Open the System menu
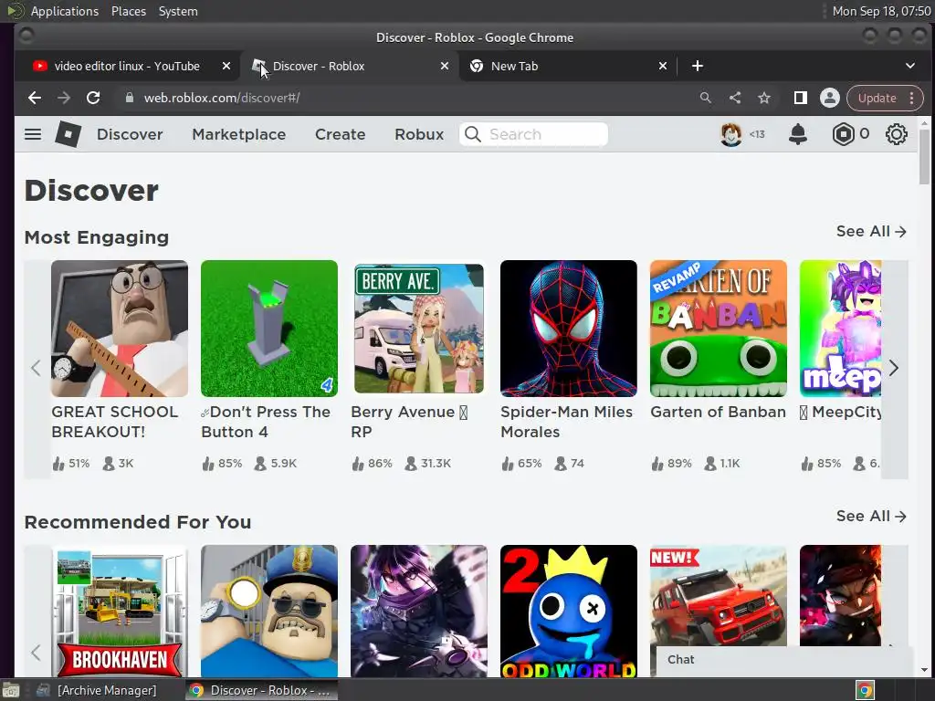Screen dimensions: 935x701 coord(178,11)
